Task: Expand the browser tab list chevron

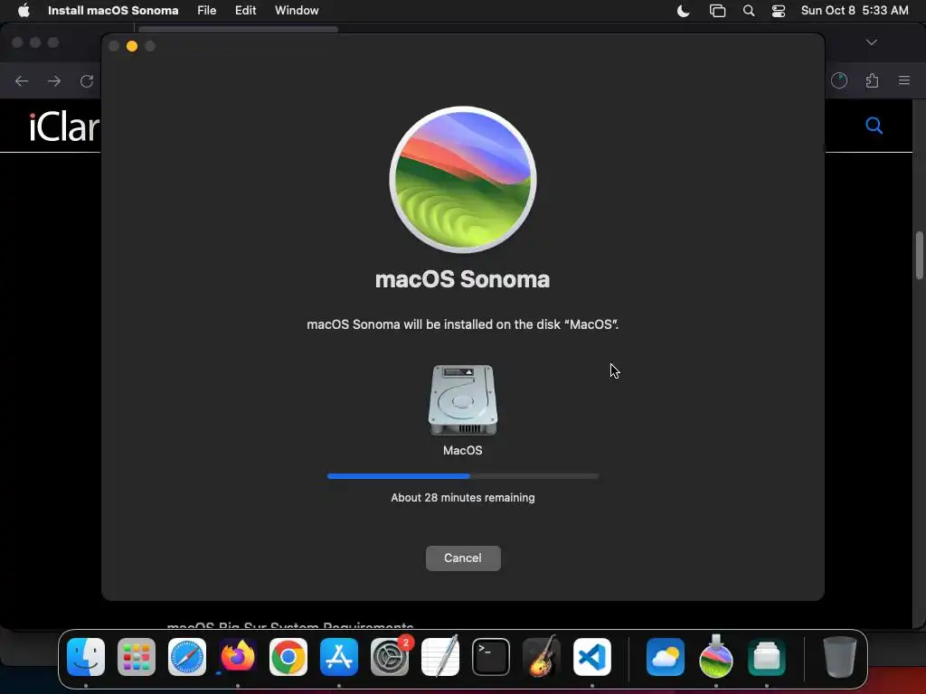Action: (872, 42)
